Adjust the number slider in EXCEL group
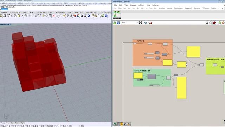The height and width of the screenshot is (127, 225). 155,85
